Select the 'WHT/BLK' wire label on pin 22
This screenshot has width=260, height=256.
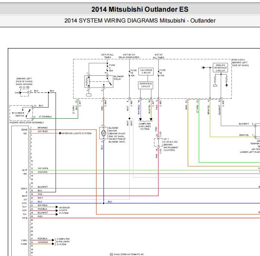click(43, 205)
